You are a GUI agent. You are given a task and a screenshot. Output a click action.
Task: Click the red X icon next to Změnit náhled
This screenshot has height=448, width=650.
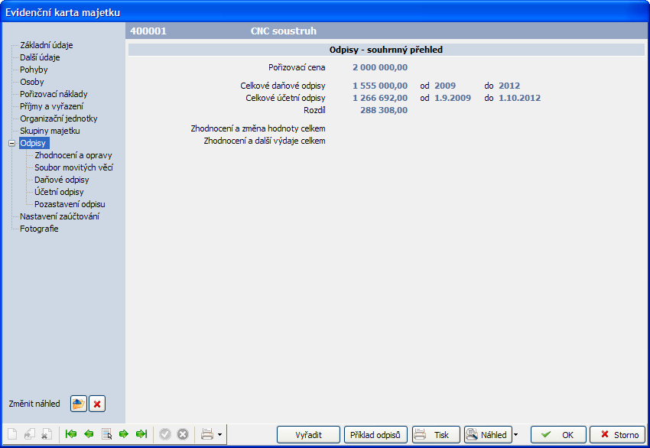tap(97, 404)
